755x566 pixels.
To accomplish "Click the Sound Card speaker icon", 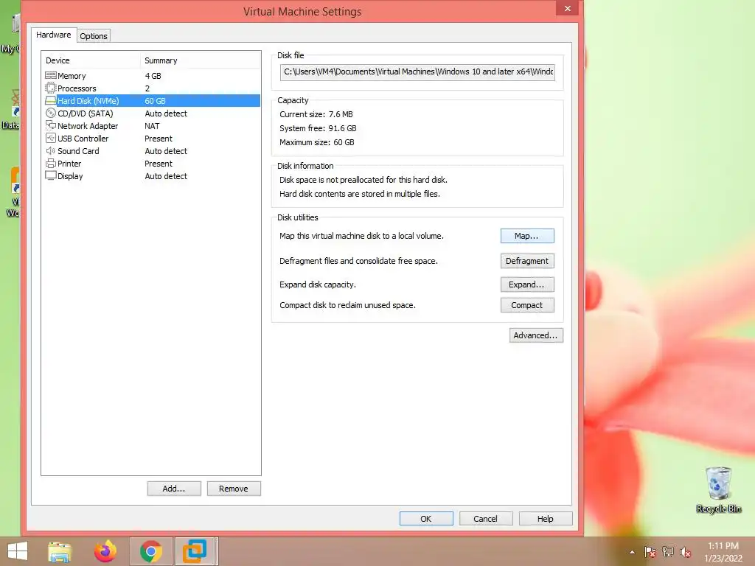I will tap(51, 150).
